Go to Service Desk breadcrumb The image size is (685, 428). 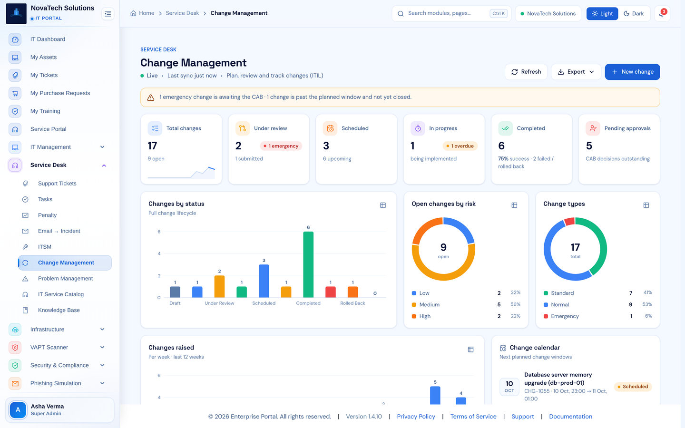tap(182, 13)
